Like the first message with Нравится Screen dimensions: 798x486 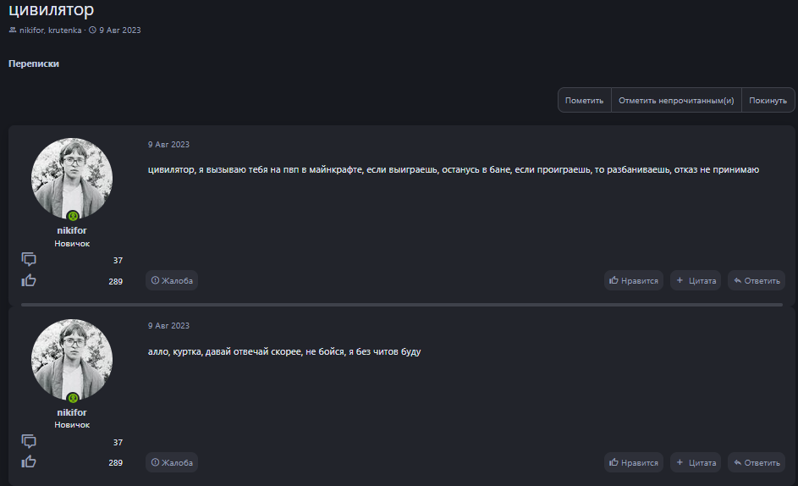[x=634, y=280]
